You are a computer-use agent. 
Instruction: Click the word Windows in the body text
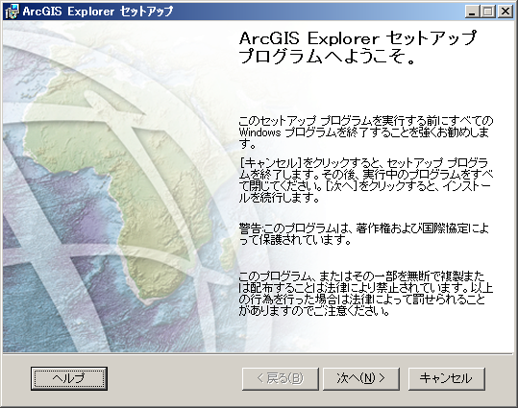[259, 132]
